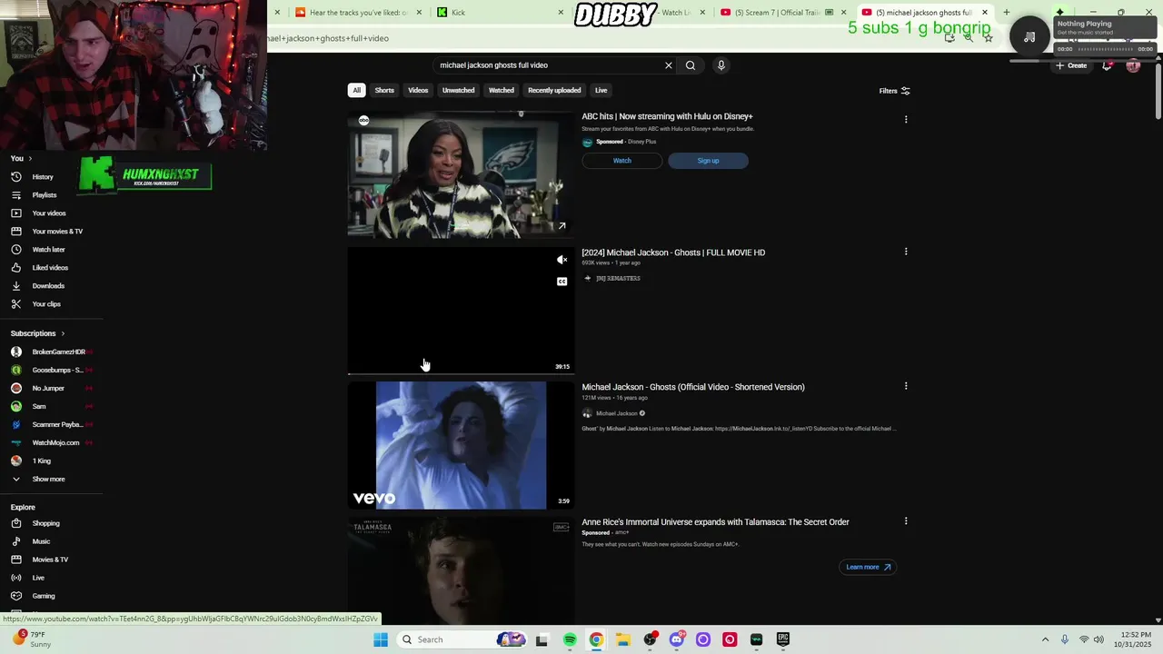Screen dimensions: 1163x654
Task: Open History in the YouTube sidebar
Action: tap(43, 177)
